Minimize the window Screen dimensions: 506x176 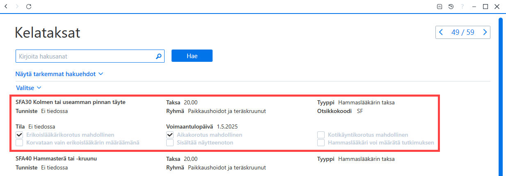pyautogui.click(x=474, y=7)
